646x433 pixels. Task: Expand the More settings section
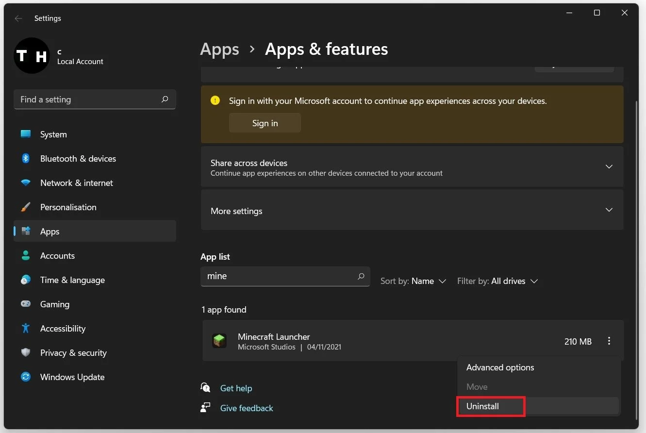point(609,210)
